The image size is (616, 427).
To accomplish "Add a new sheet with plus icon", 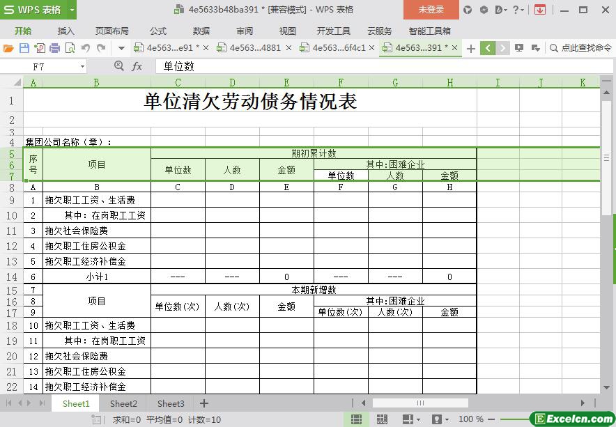I will (204, 403).
